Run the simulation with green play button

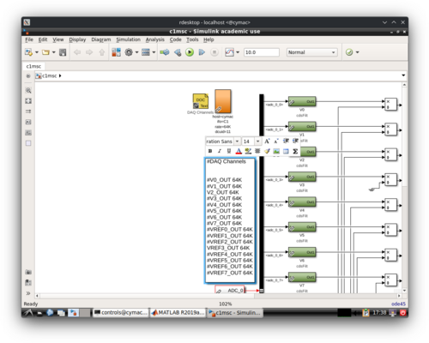coord(190,52)
